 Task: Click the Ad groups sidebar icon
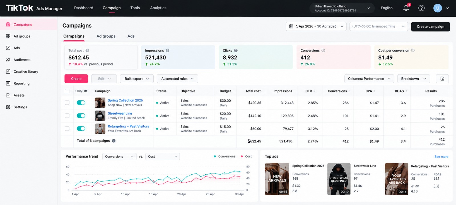[8, 36]
